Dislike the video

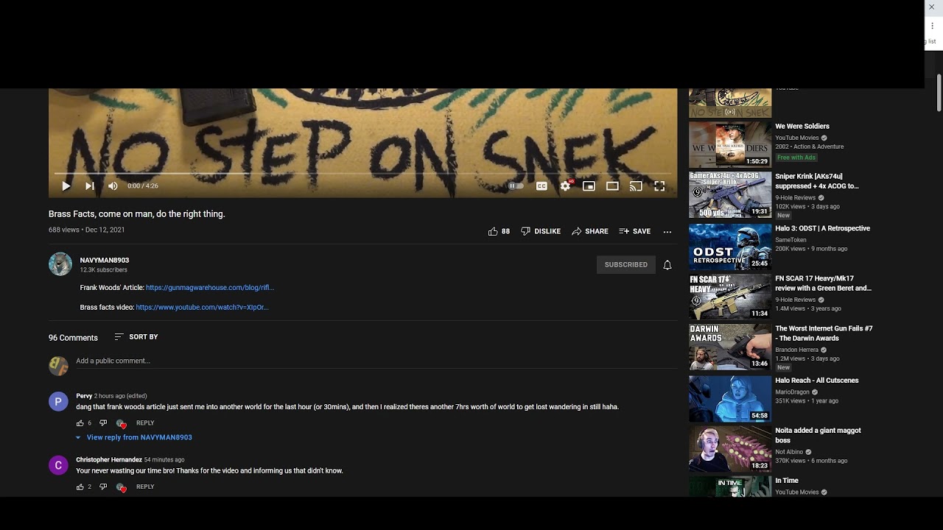click(541, 231)
